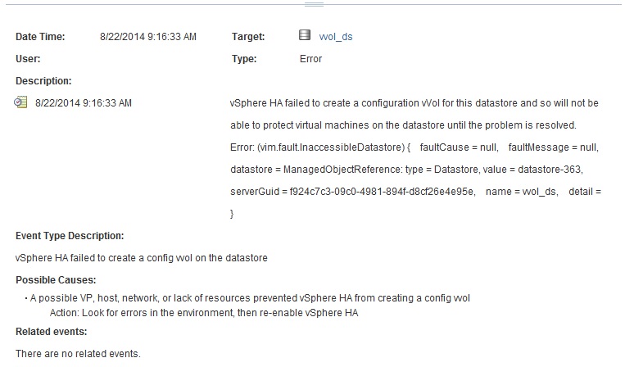Click the Related events heading
This screenshot has width=625, height=367.
[51, 332]
